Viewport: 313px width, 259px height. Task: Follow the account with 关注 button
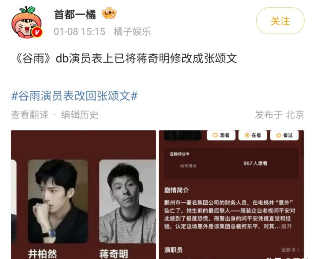tap(280, 21)
